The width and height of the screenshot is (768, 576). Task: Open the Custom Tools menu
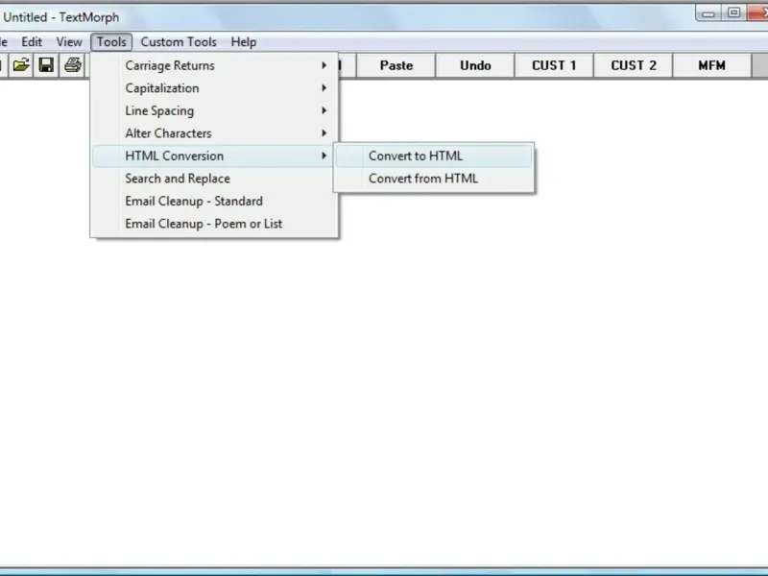(x=179, y=42)
